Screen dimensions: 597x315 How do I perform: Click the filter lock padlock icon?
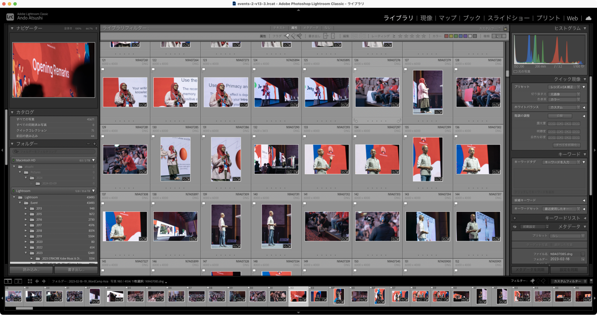pyautogui.click(x=505, y=28)
